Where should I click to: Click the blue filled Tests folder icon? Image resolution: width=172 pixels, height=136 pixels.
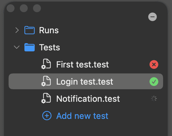pos(29,47)
